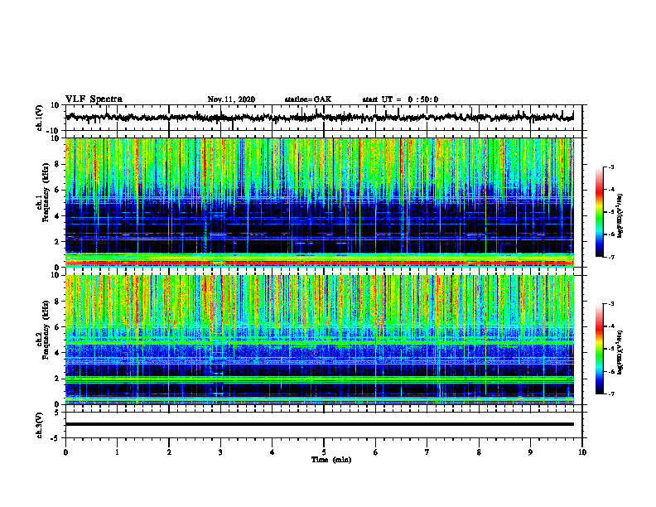Image resolution: width=656 pixels, height=507 pixels.
Task: Click time axis tick label "8"
Action: [479, 452]
